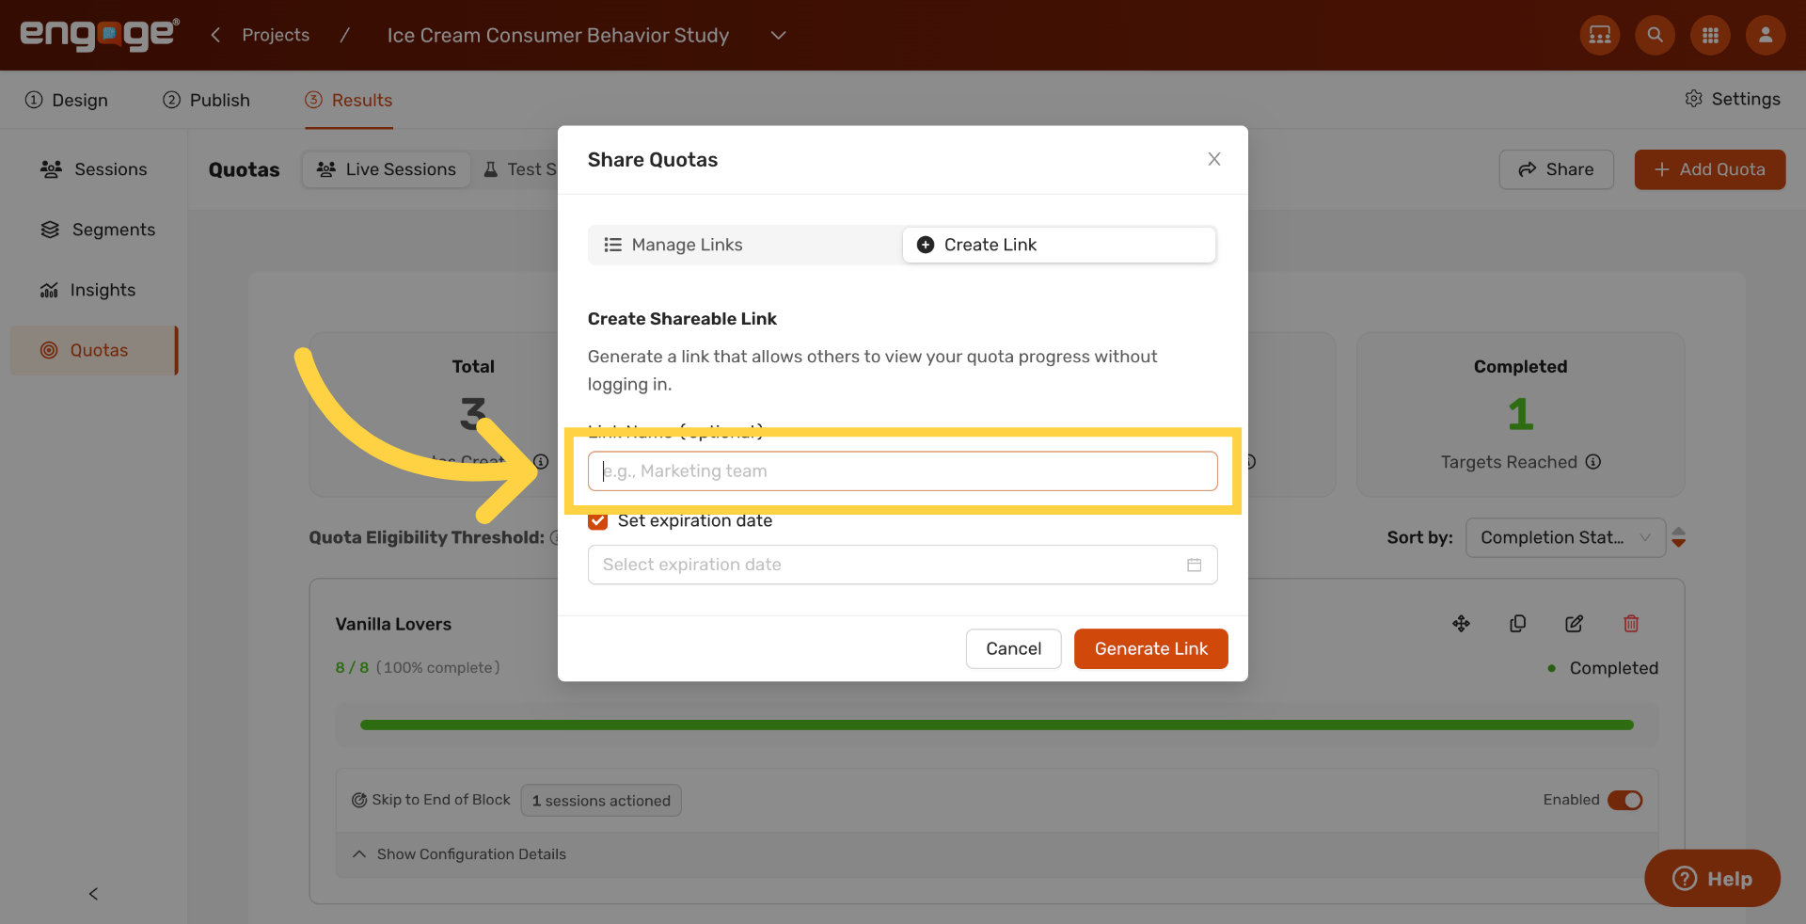1806x924 pixels.
Task: Edit the Vanilla Lovers quota
Action: (1575, 624)
